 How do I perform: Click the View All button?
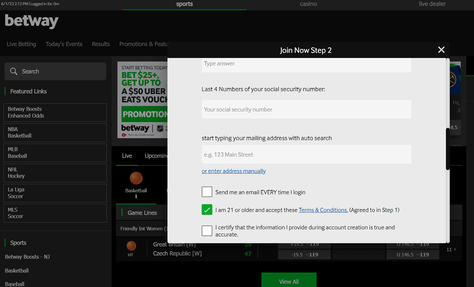289,281
